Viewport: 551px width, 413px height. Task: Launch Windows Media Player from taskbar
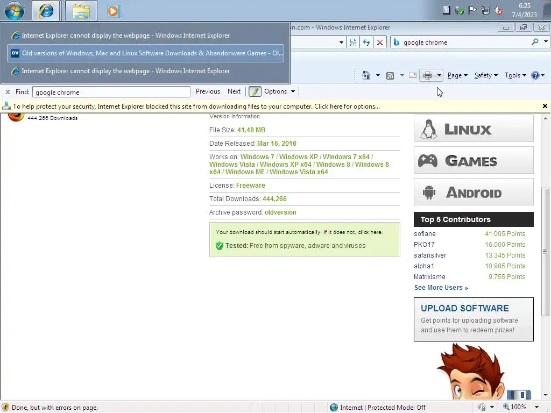click(114, 11)
